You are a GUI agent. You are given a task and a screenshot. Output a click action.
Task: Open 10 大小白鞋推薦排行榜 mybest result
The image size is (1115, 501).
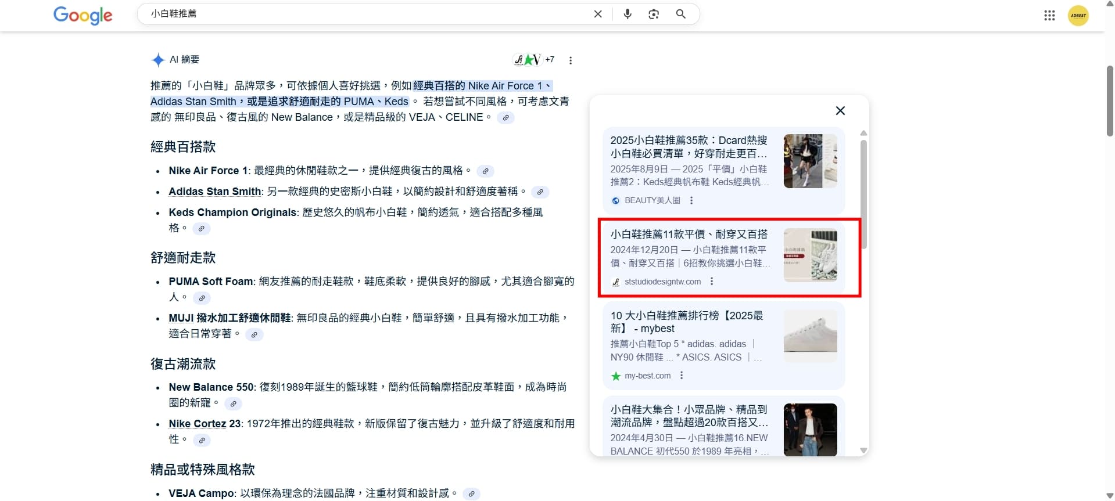(686, 322)
